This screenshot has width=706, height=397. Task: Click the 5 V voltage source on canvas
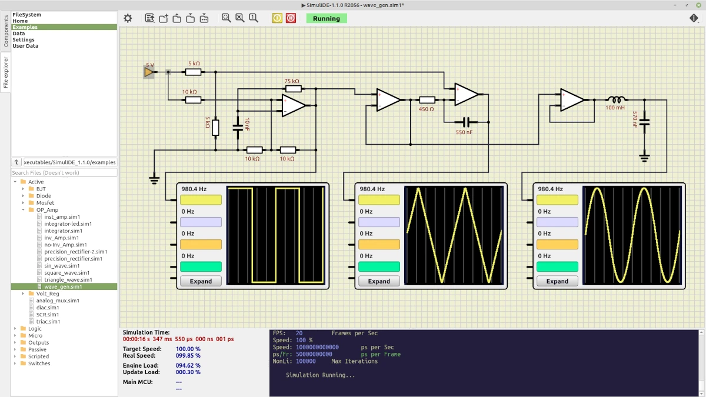click(149, 72)
